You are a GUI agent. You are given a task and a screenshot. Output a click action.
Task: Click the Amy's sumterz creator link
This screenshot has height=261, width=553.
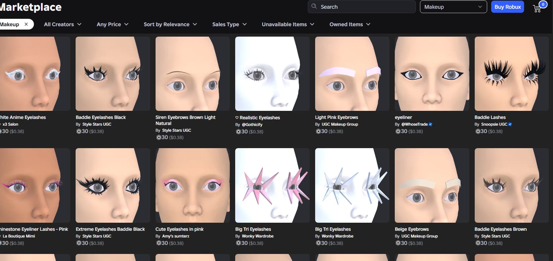coord(176,236)
